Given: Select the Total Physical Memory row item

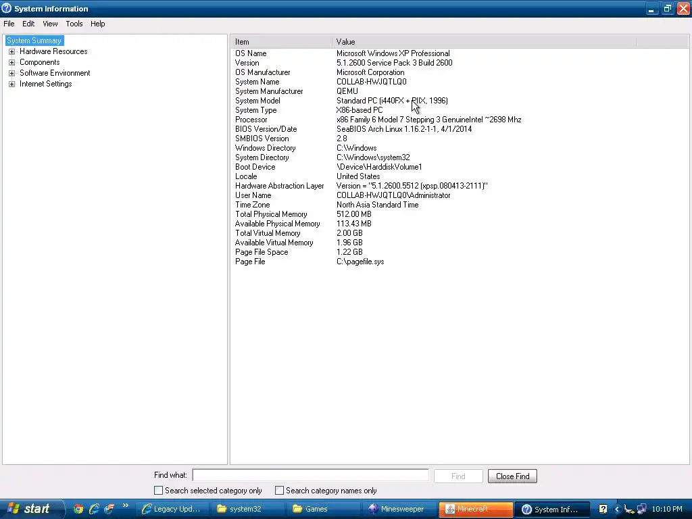Looking at the screenshot, I should [271, 214].
